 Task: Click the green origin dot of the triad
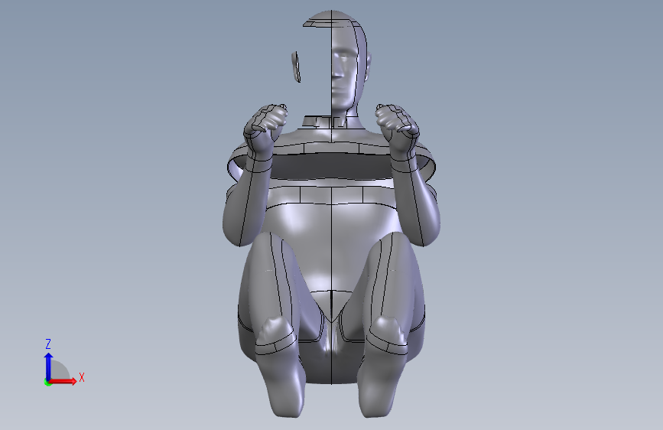point(47,383)
